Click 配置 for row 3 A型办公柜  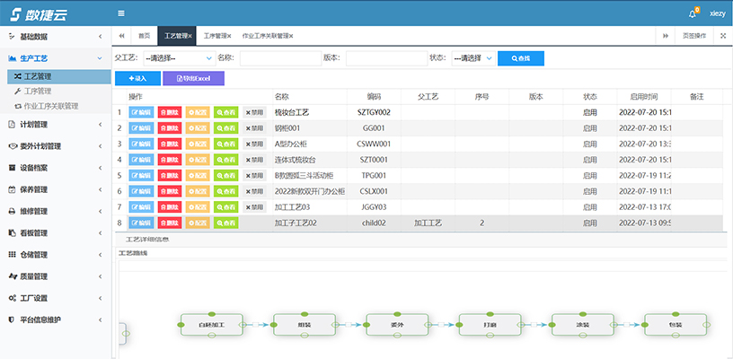pos(198,144)
